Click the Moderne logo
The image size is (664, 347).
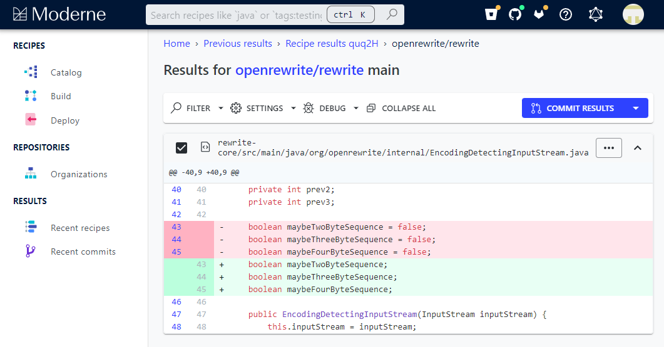[x=59, y=14]
